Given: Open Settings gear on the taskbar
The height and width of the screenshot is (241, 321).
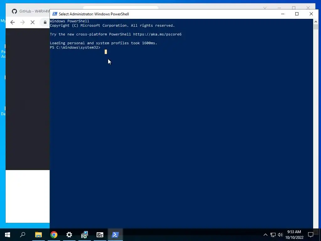Looking at the screenshot, I should point(69,235).
